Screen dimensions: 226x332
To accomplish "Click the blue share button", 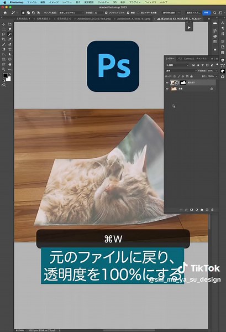I will coord(206,13).
